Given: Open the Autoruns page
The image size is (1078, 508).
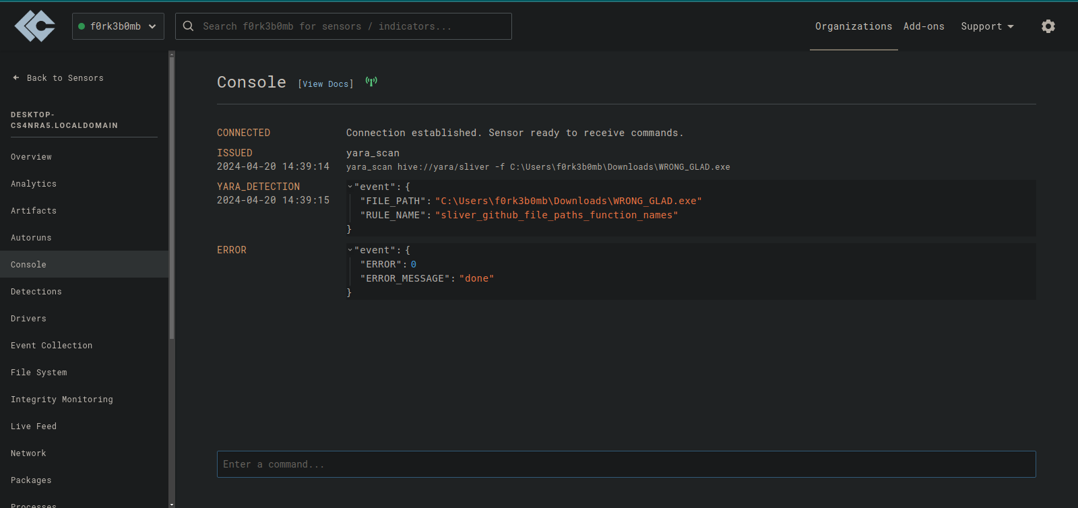Looking at the screenshot, I should [31, 238].
